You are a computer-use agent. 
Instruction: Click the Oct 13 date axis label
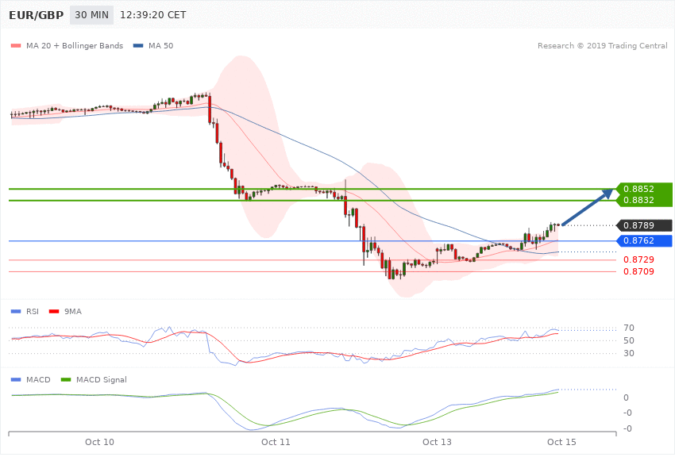pyautogui.click(x=437, y=442)
